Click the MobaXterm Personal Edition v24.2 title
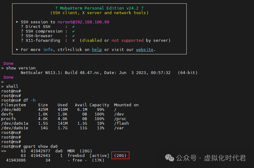Image resolution: width=254 pixels, height=168 pixels. click(x=99, y=8)
